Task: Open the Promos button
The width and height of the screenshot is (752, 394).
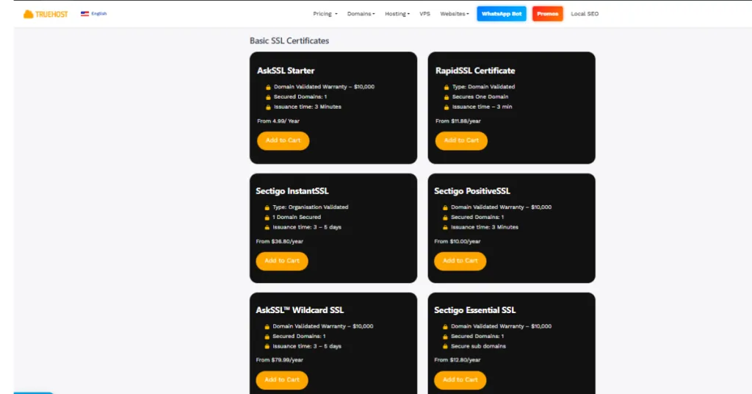Action: (548, 14)
